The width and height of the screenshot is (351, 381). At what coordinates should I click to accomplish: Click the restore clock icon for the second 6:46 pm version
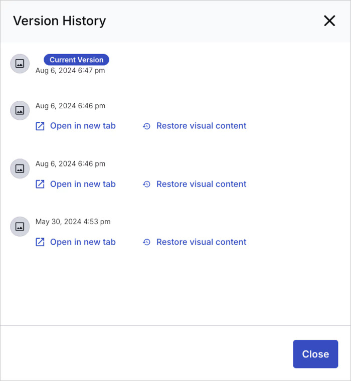click(x=146, y=184)
